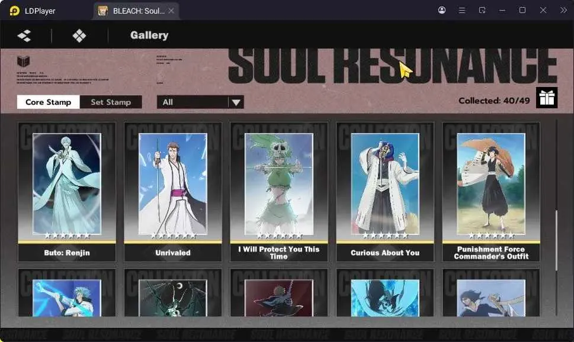Click the LDPlayer logo icon
574x342 pixels.
[14, 11]
